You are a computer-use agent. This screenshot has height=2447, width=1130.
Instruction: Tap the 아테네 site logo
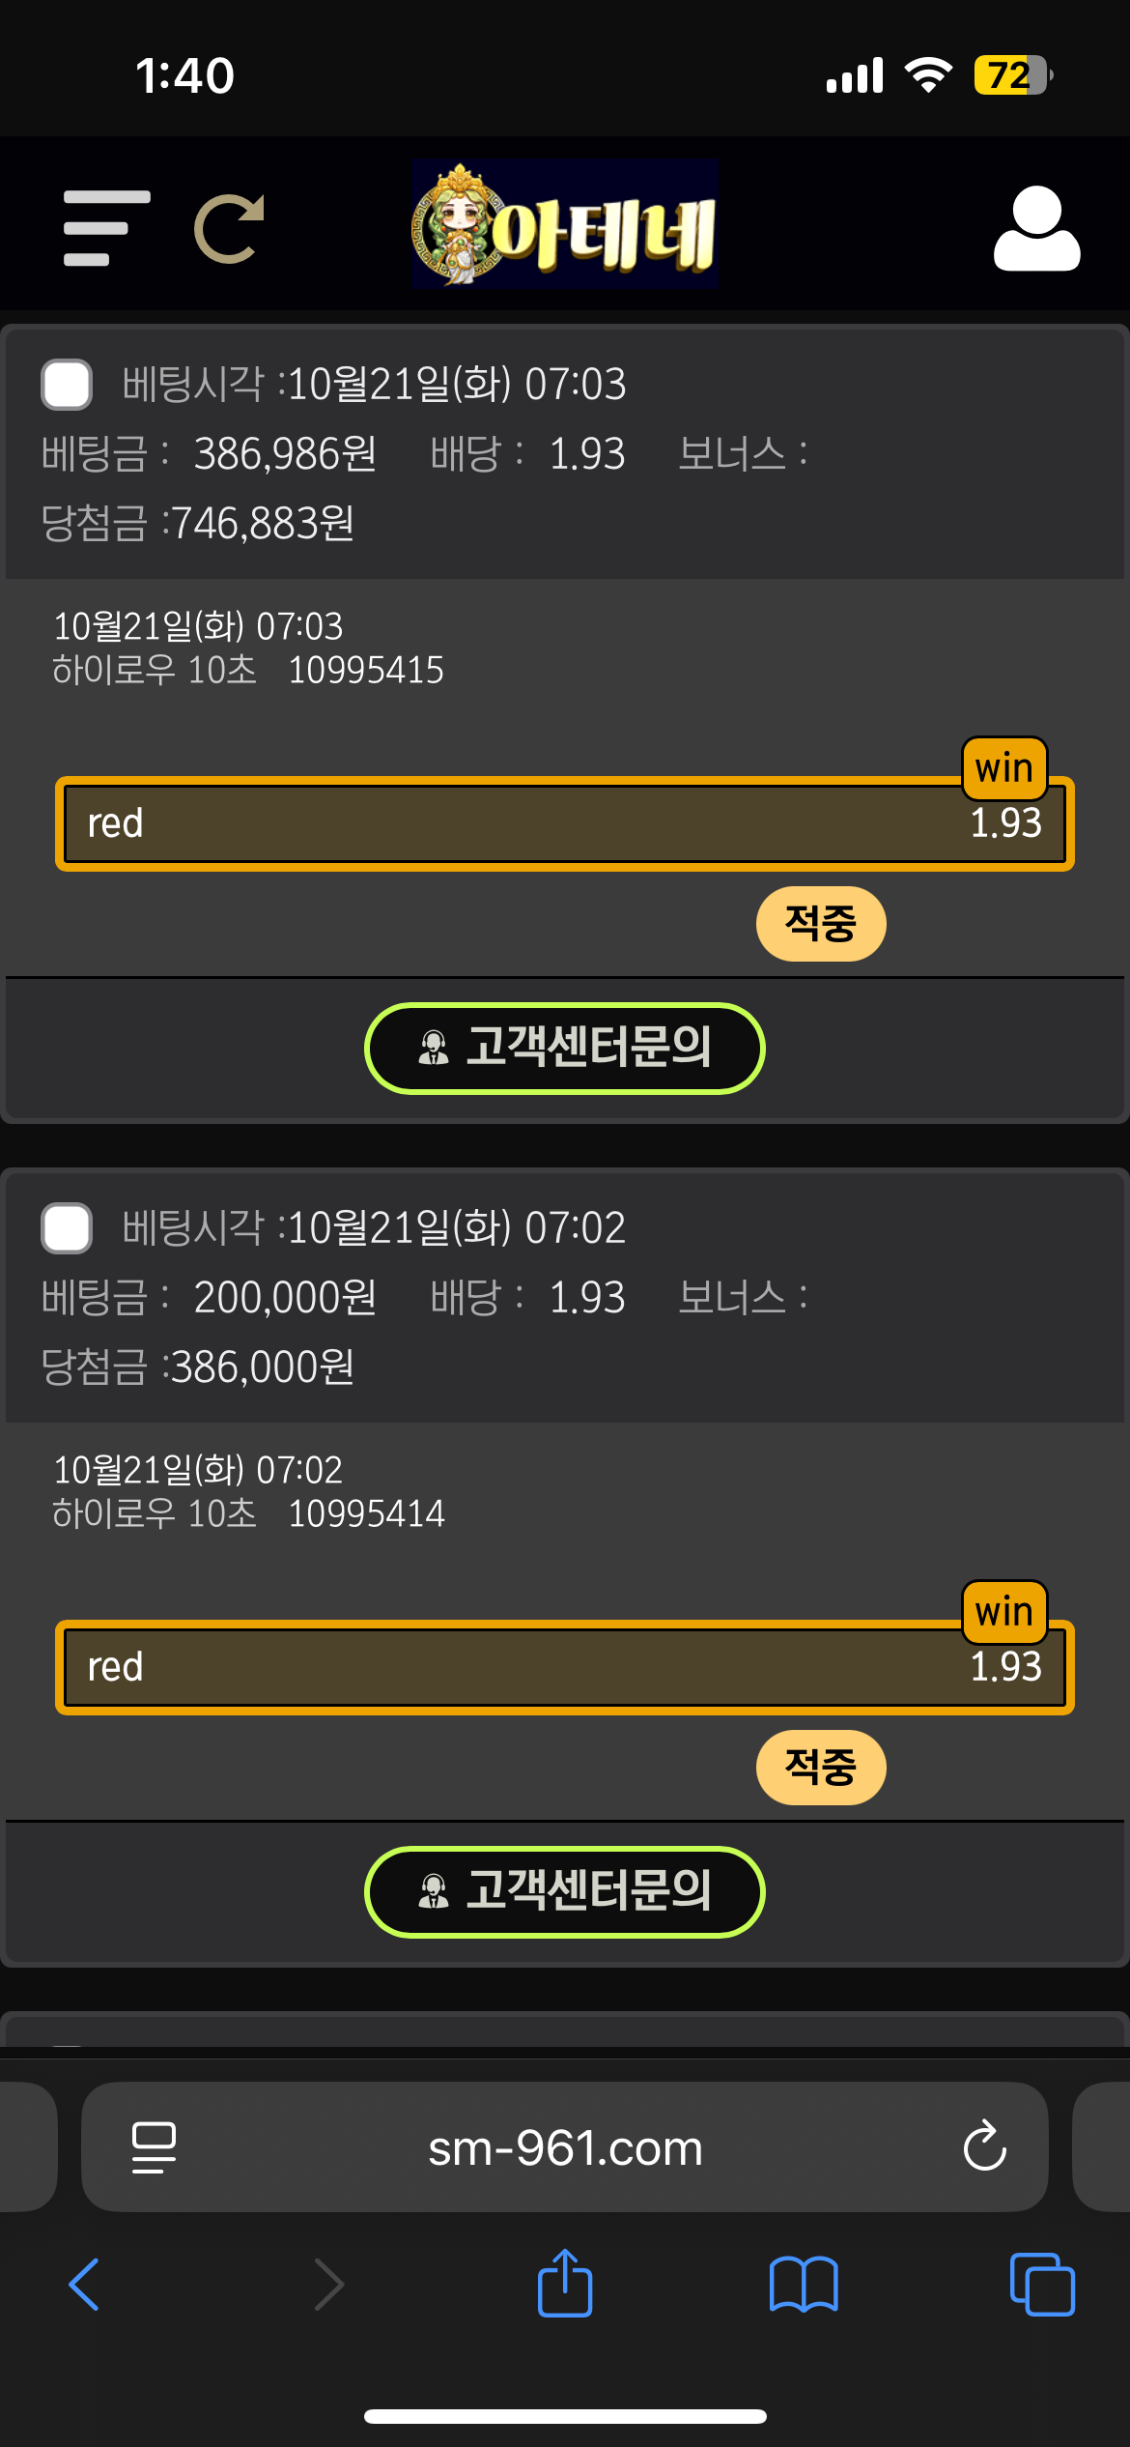click(564, 225)
